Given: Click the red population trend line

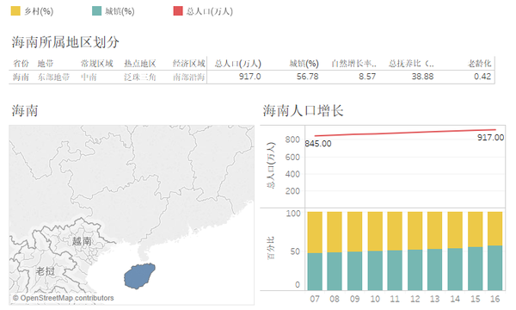Looking at the screenshot, I should click(405, 133).
